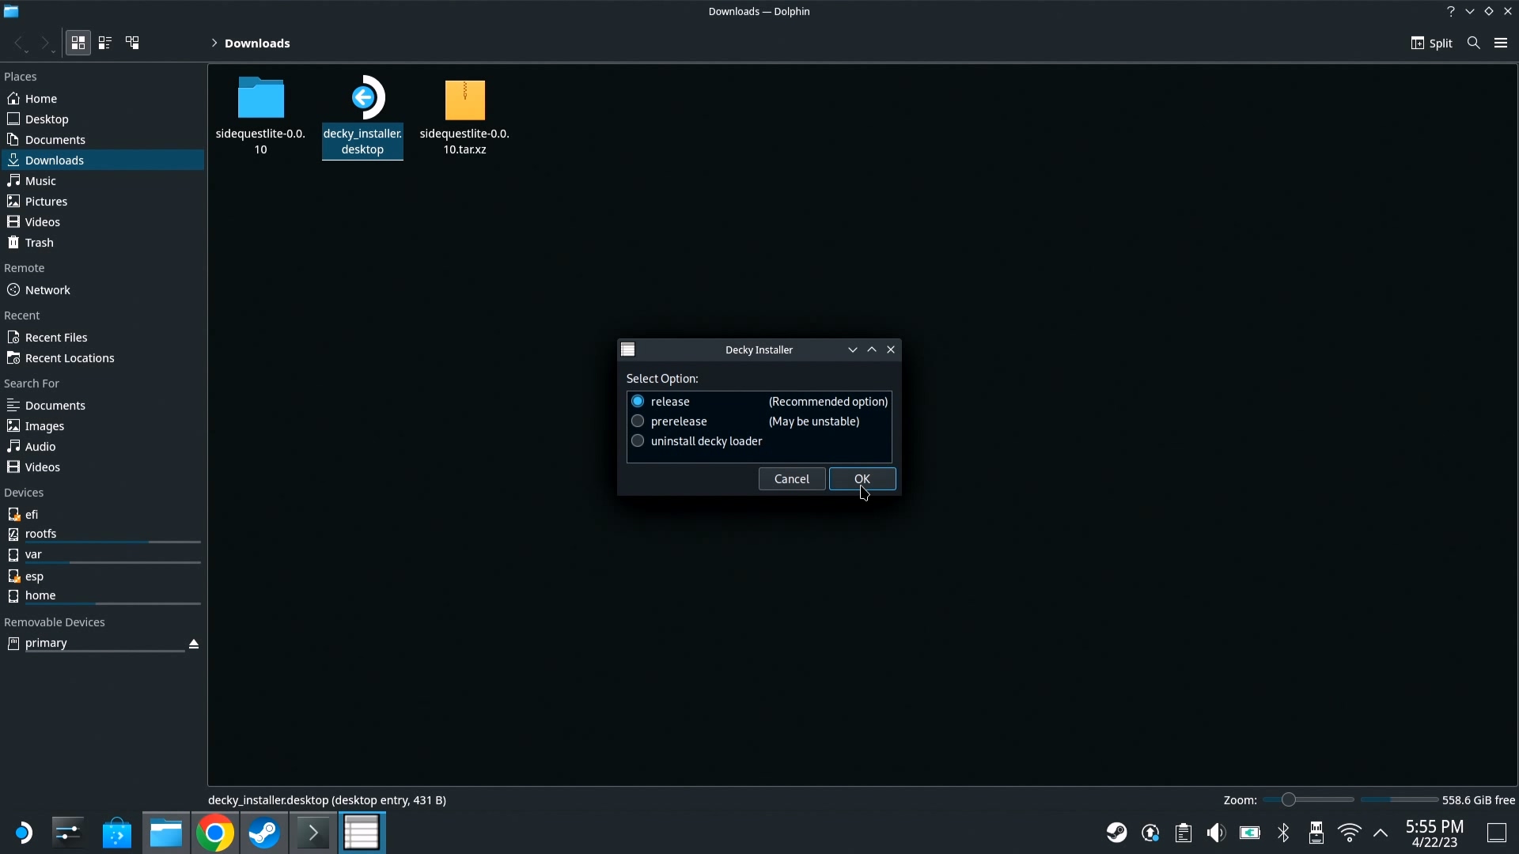This screenshot has height=854, width=1519.
Task: Switch to Compact view mode
Action: (104, 43)
